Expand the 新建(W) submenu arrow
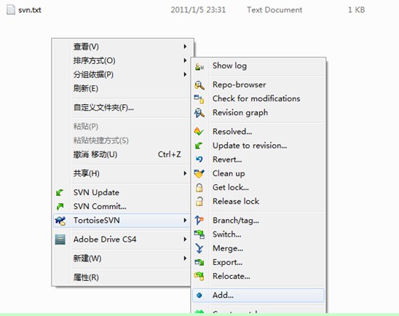399x316 pixels. (x=185, y=258)
